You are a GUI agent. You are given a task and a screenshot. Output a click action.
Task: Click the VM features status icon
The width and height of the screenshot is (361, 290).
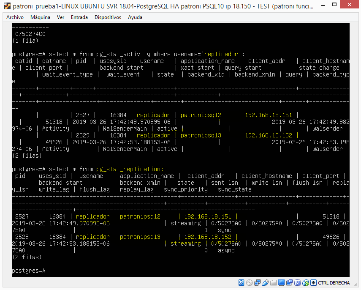tap(297, 282)
